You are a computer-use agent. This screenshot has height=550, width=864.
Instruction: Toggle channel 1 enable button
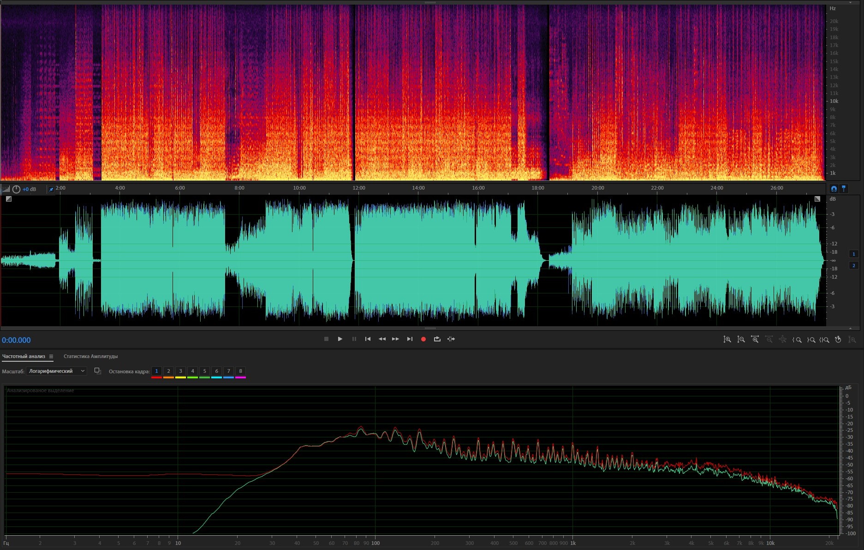point(853,254)
